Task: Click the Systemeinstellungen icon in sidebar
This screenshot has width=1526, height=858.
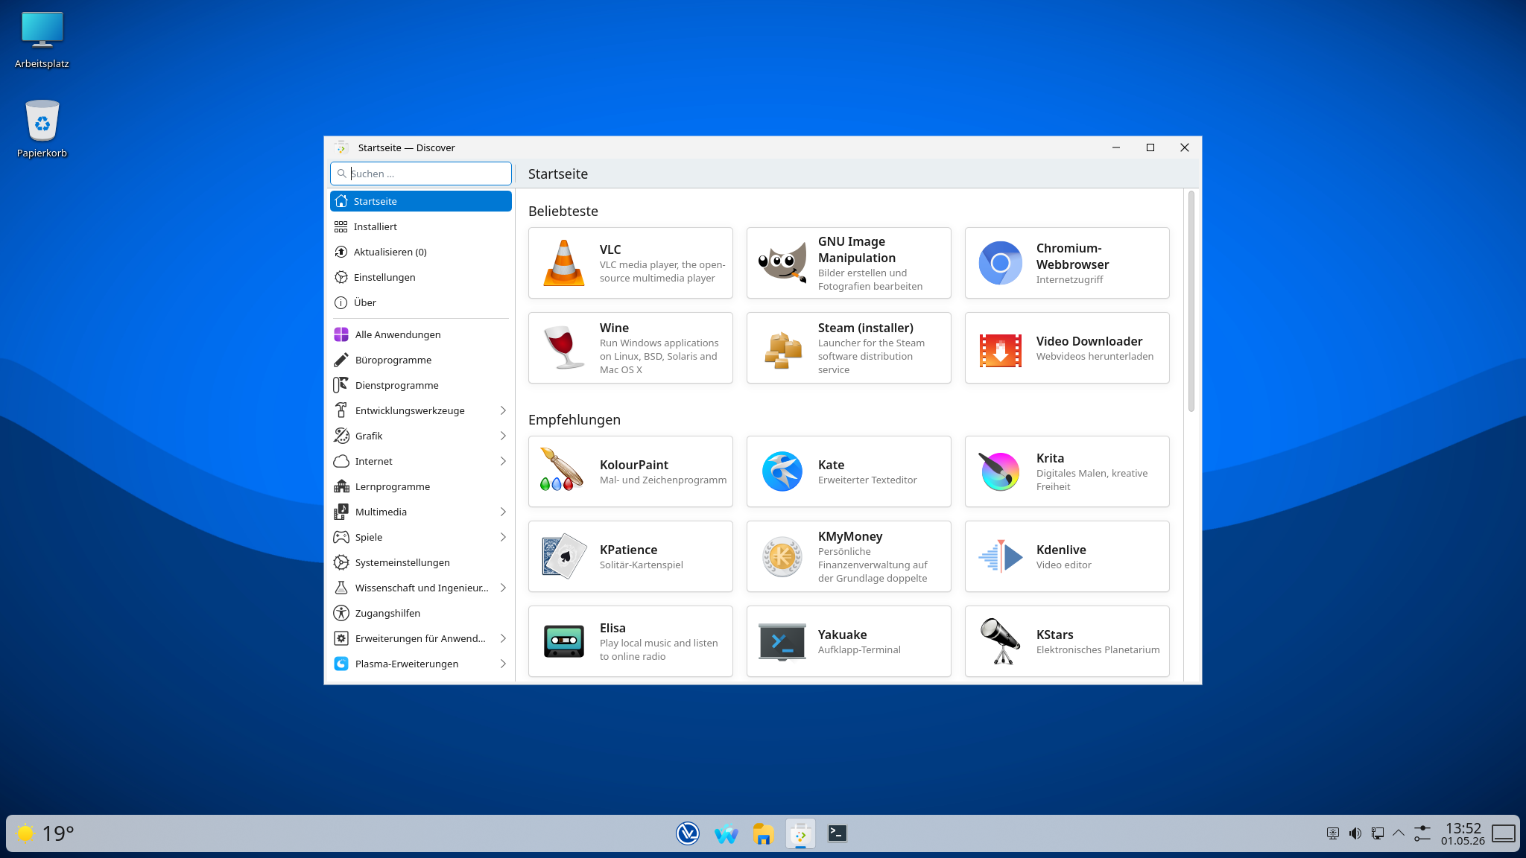Action: pos(341,562)
